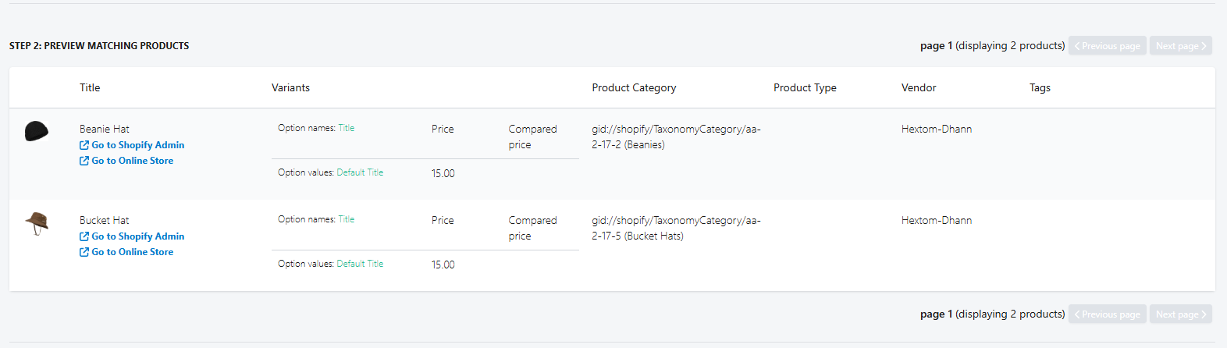Open Beanie Hat's Go to Online Store link
Screen dimensions: 1227x348
(x=132, y=161)
